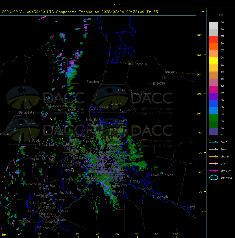Screen dimensions: 235x238
Task: Click the y-axis 140 km tick label
Action: click(199, 75)
